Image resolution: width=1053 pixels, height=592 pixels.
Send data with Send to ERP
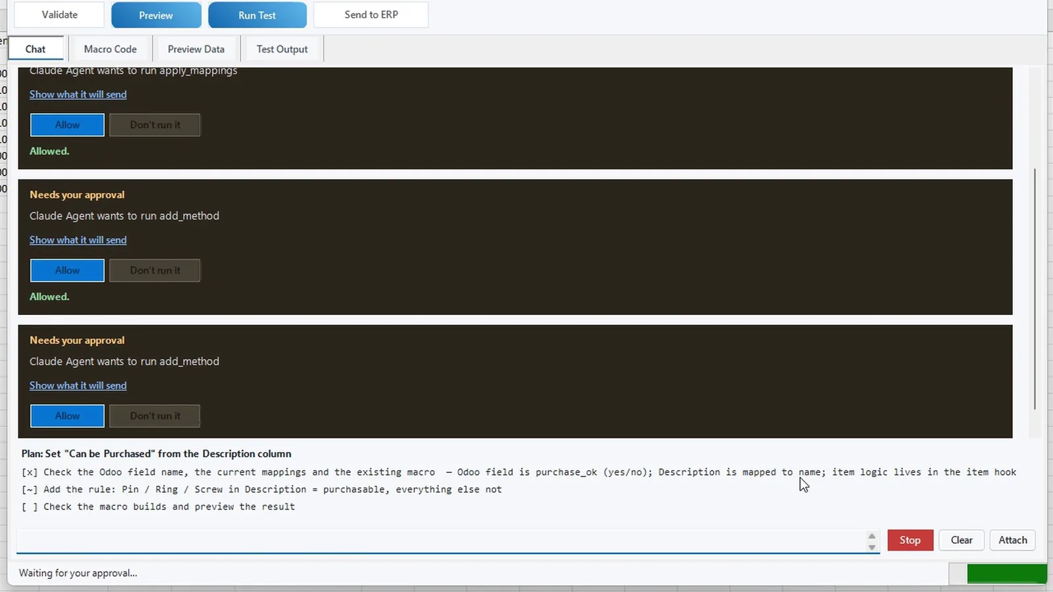point(371,14)
